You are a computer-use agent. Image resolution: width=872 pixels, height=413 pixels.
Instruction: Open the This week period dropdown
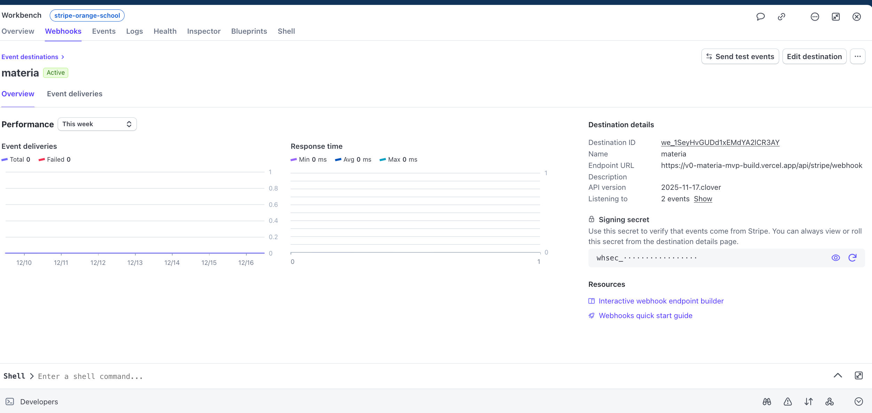pyautogui.click(x=97, y=124)
